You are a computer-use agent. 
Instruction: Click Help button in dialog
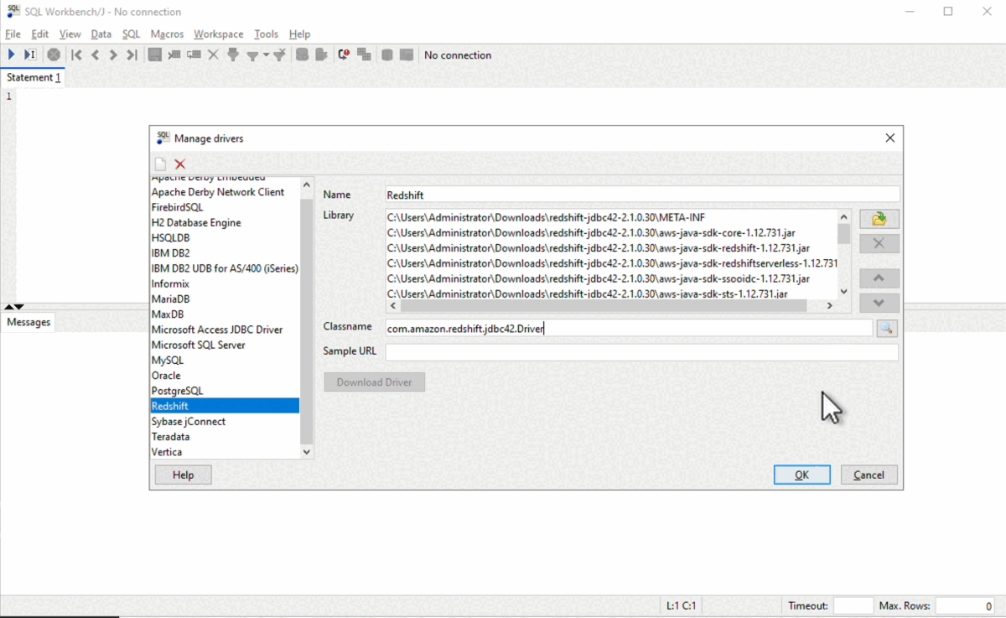183,475
